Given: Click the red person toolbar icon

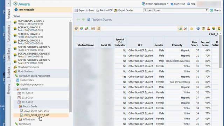Looking at the screenshot, I should (209, 29).
